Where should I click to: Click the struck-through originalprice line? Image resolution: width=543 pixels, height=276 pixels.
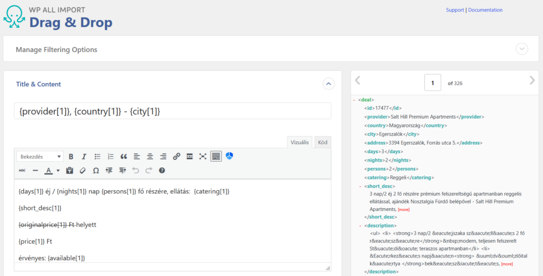(x=57, y=225)
